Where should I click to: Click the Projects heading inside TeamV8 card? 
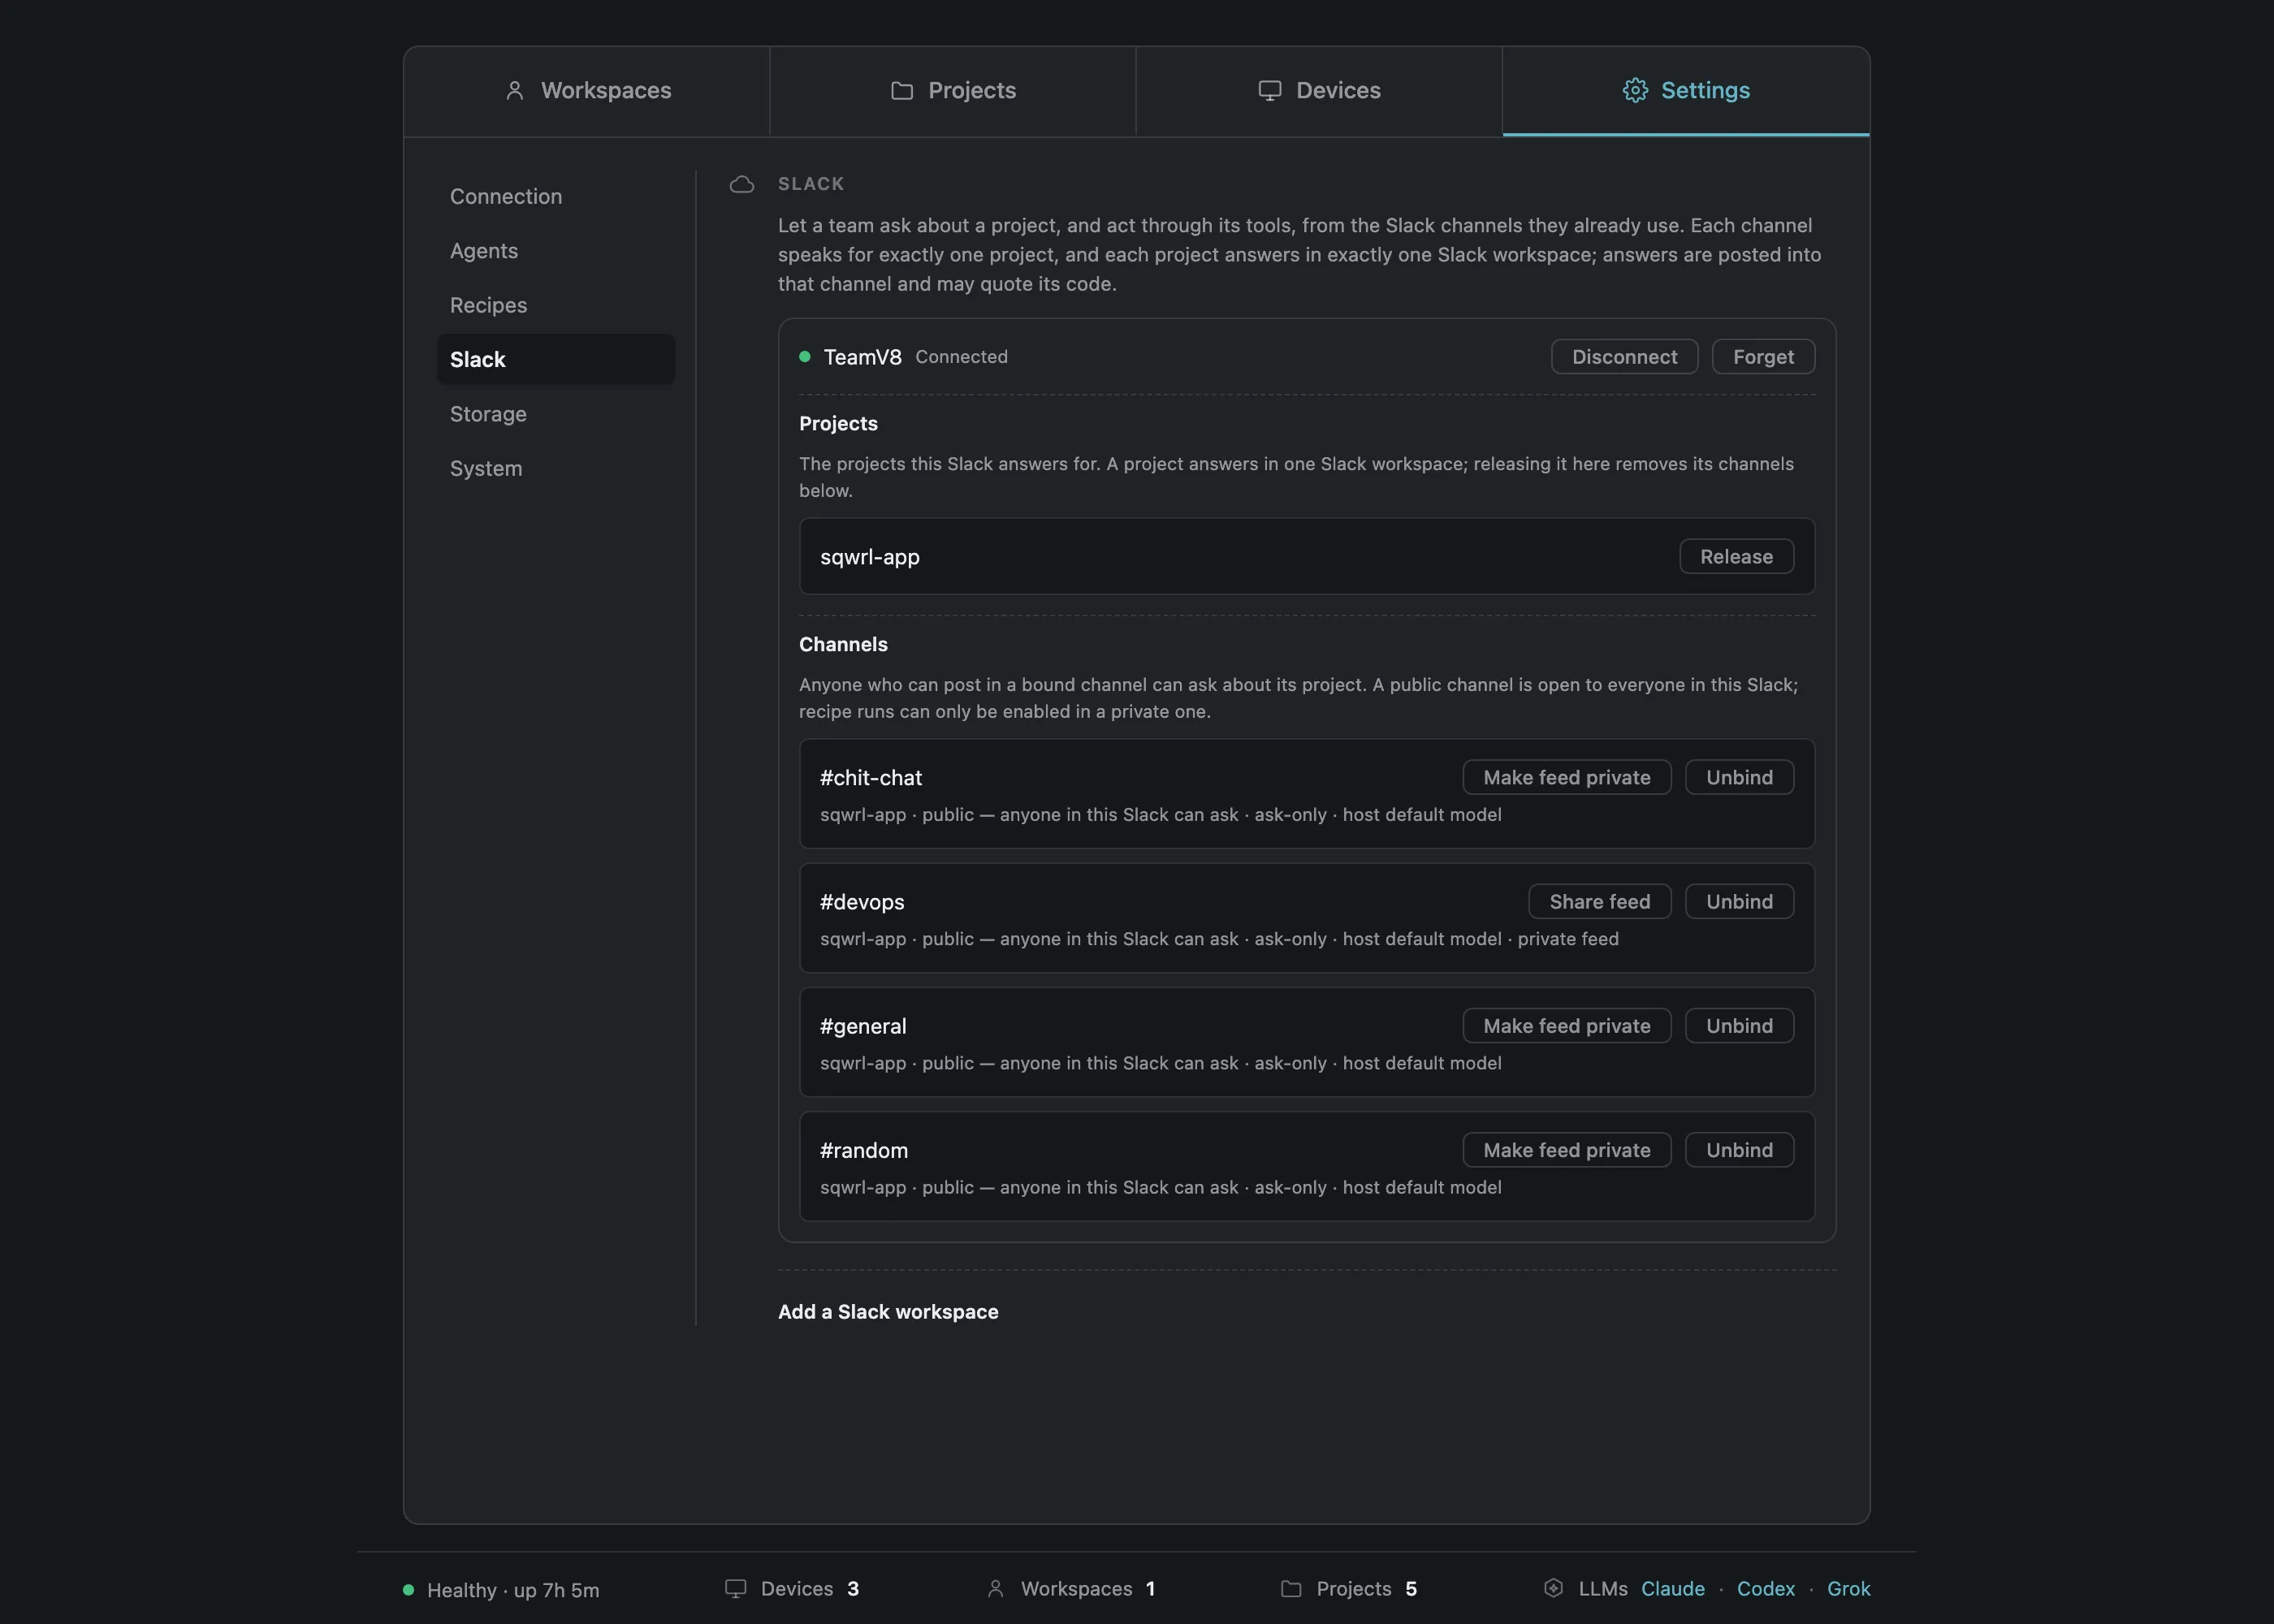pos(838,424)
